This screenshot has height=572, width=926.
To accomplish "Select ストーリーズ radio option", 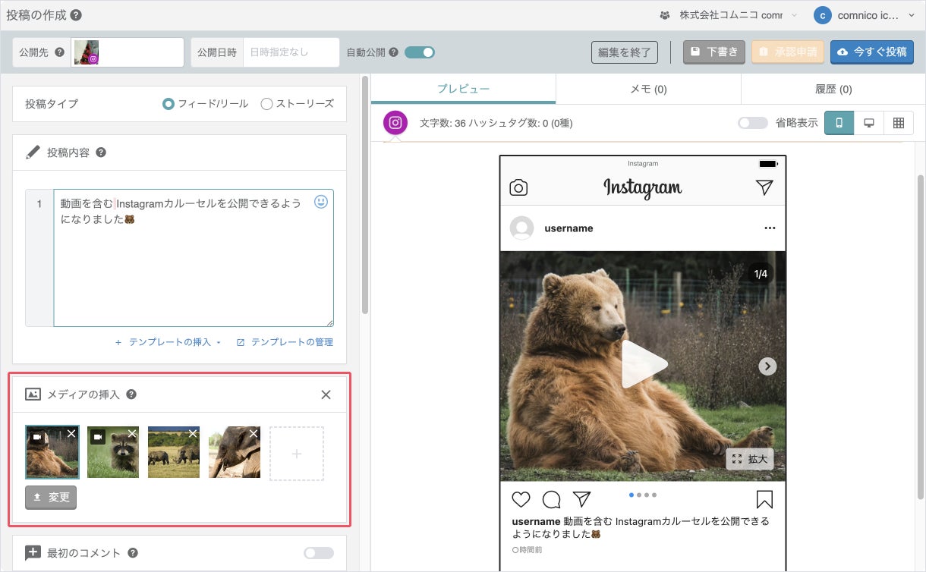I will tap(297, 104).
